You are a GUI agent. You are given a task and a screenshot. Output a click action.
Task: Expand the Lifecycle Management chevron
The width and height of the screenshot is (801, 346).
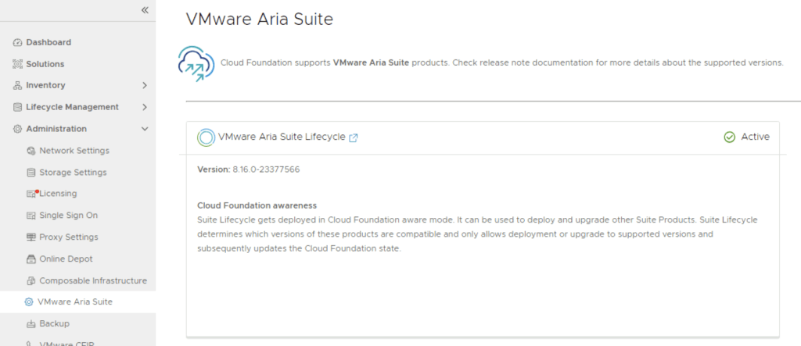[x=145, y=107]
